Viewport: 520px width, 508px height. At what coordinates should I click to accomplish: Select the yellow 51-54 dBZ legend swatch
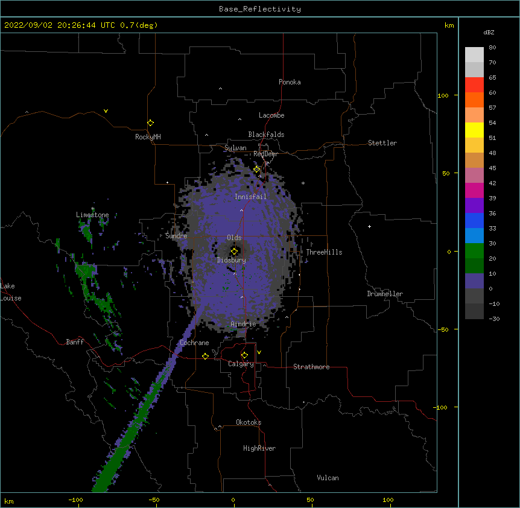474,130
